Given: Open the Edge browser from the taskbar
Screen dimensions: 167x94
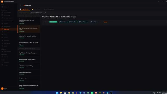Looking at the screenshot, I should (x=80, y=93).
